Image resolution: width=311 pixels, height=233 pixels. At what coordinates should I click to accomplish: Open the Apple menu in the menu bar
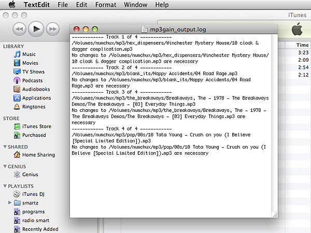pyautogui.click(x=12, y=4)
